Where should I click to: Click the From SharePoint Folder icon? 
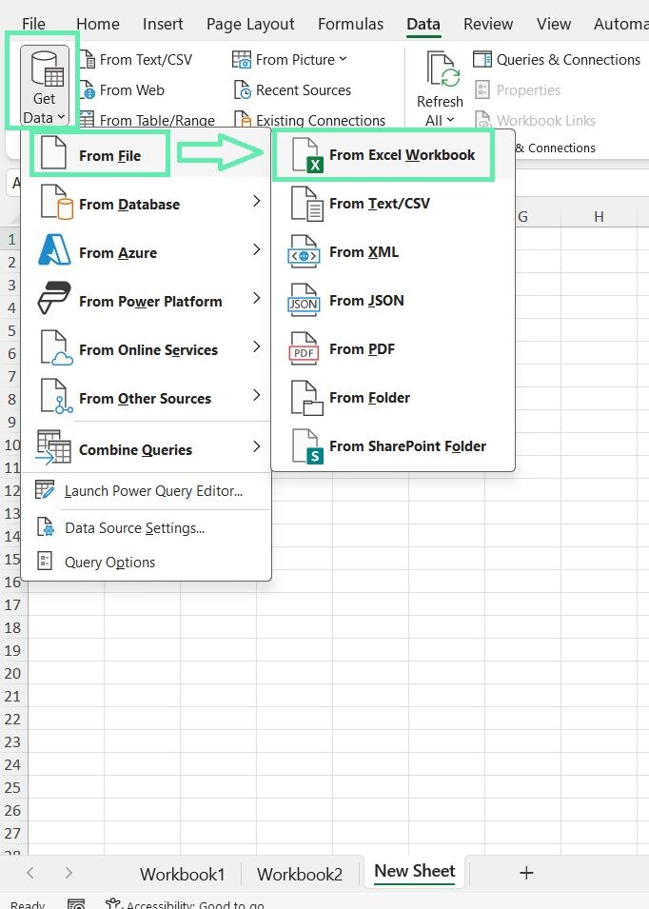306,446
